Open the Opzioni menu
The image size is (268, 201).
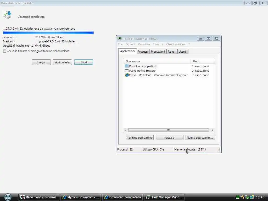coord(130,44)
